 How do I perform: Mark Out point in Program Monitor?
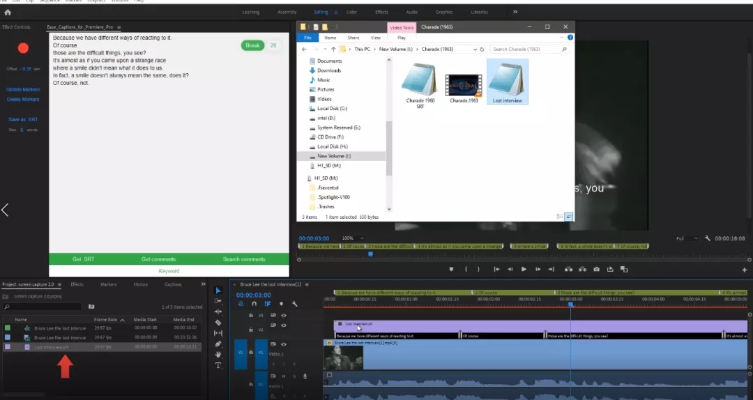[x=478, y=270]
